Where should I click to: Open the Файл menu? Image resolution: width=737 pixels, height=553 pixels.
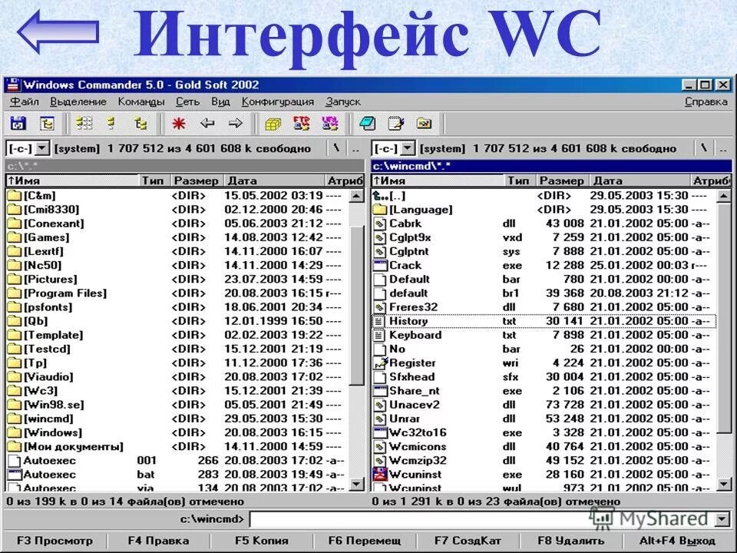pos(25,101)
